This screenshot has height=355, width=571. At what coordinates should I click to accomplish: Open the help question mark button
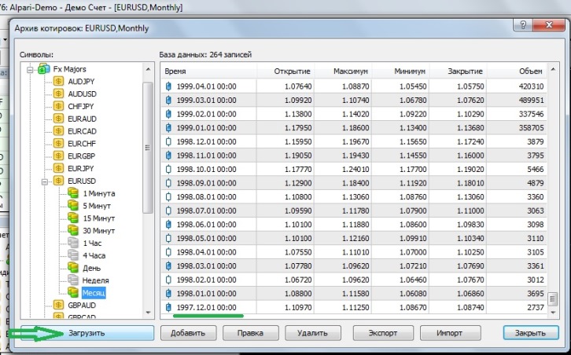[520, 25]
